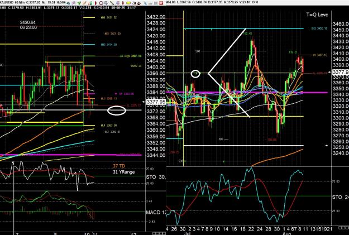Select the text annotation tool icon

tap(118, 3)
